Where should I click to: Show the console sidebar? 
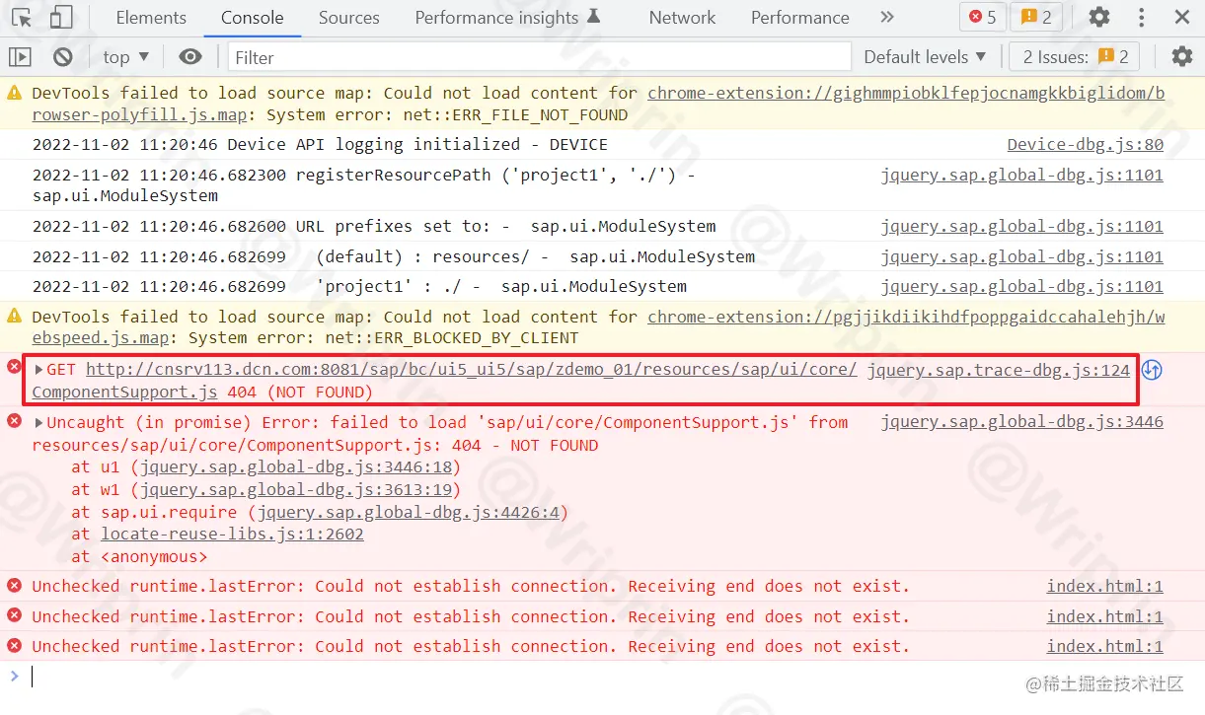point(19,56)
